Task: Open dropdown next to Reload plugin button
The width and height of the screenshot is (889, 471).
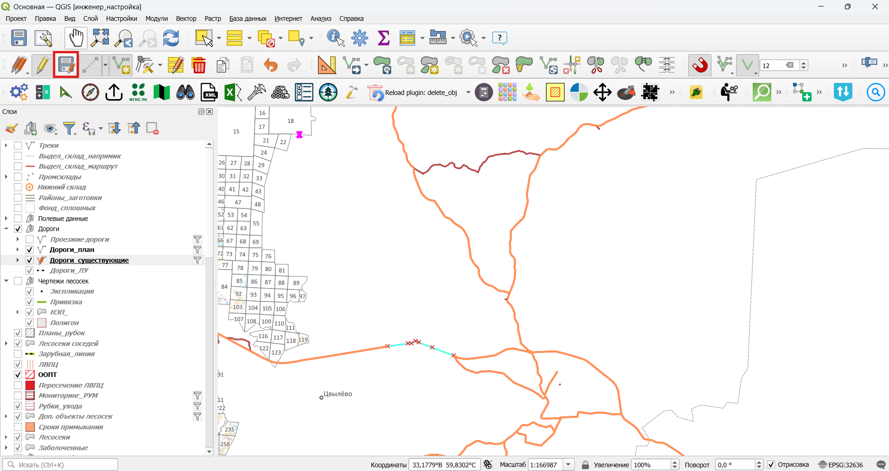Action: point(468,93)
